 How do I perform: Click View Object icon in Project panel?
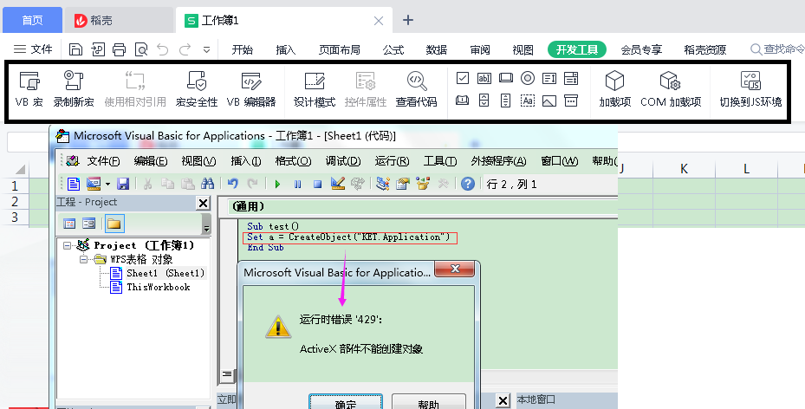point(88,224)
